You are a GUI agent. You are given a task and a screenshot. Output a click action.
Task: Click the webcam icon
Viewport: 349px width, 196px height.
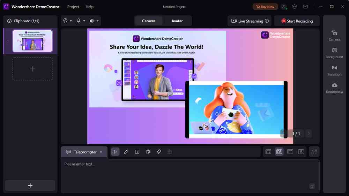pyautogui.click(x=65, y=21)
